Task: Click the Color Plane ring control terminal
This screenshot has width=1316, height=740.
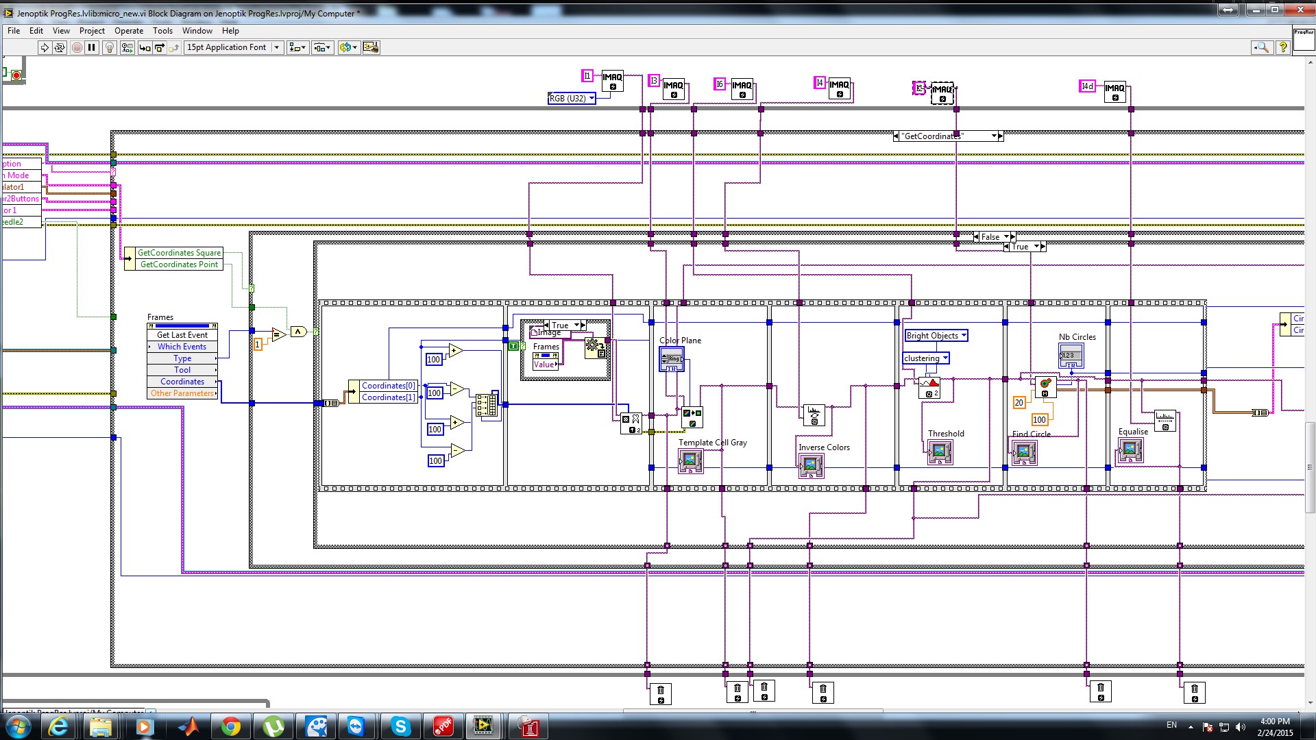Action: coord(672,359)
